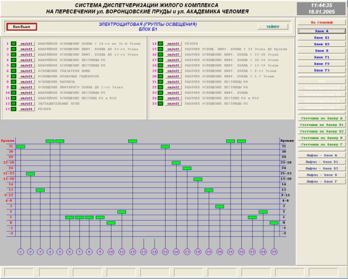The width and height of the screenshot is (348, 279).
Task: Open the Блок А navigation page
Action: (321, 32)
